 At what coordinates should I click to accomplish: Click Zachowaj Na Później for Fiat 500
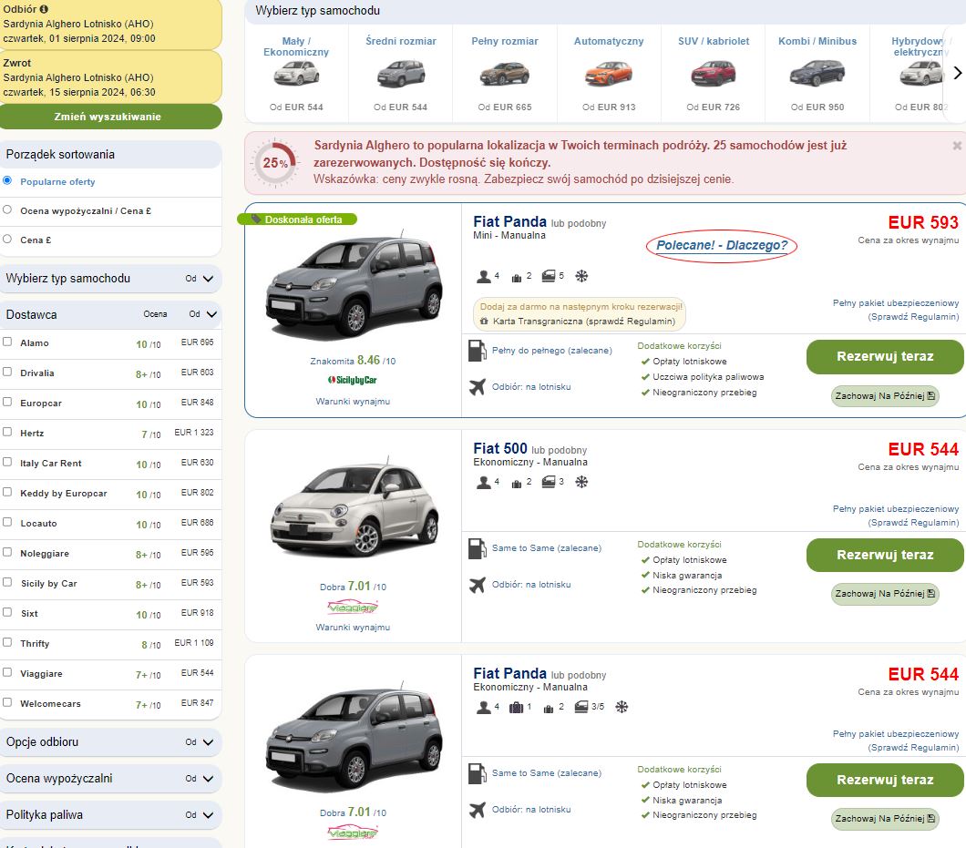click(x=885, y=594)
